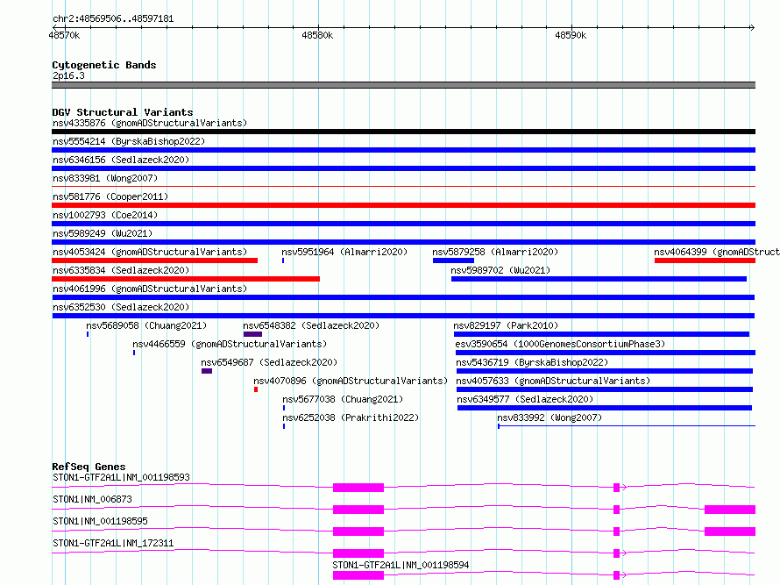This screenshot has width=780, height=585.
Task: Open the nsv833981 (Wong2007) label
Action: [x=105, y=178]
